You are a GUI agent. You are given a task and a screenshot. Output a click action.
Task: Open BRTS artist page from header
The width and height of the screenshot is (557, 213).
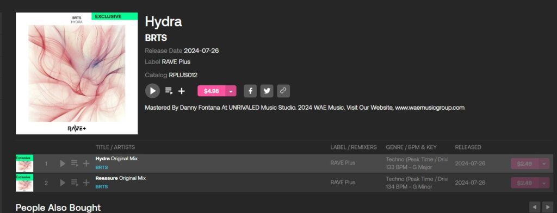156,38
